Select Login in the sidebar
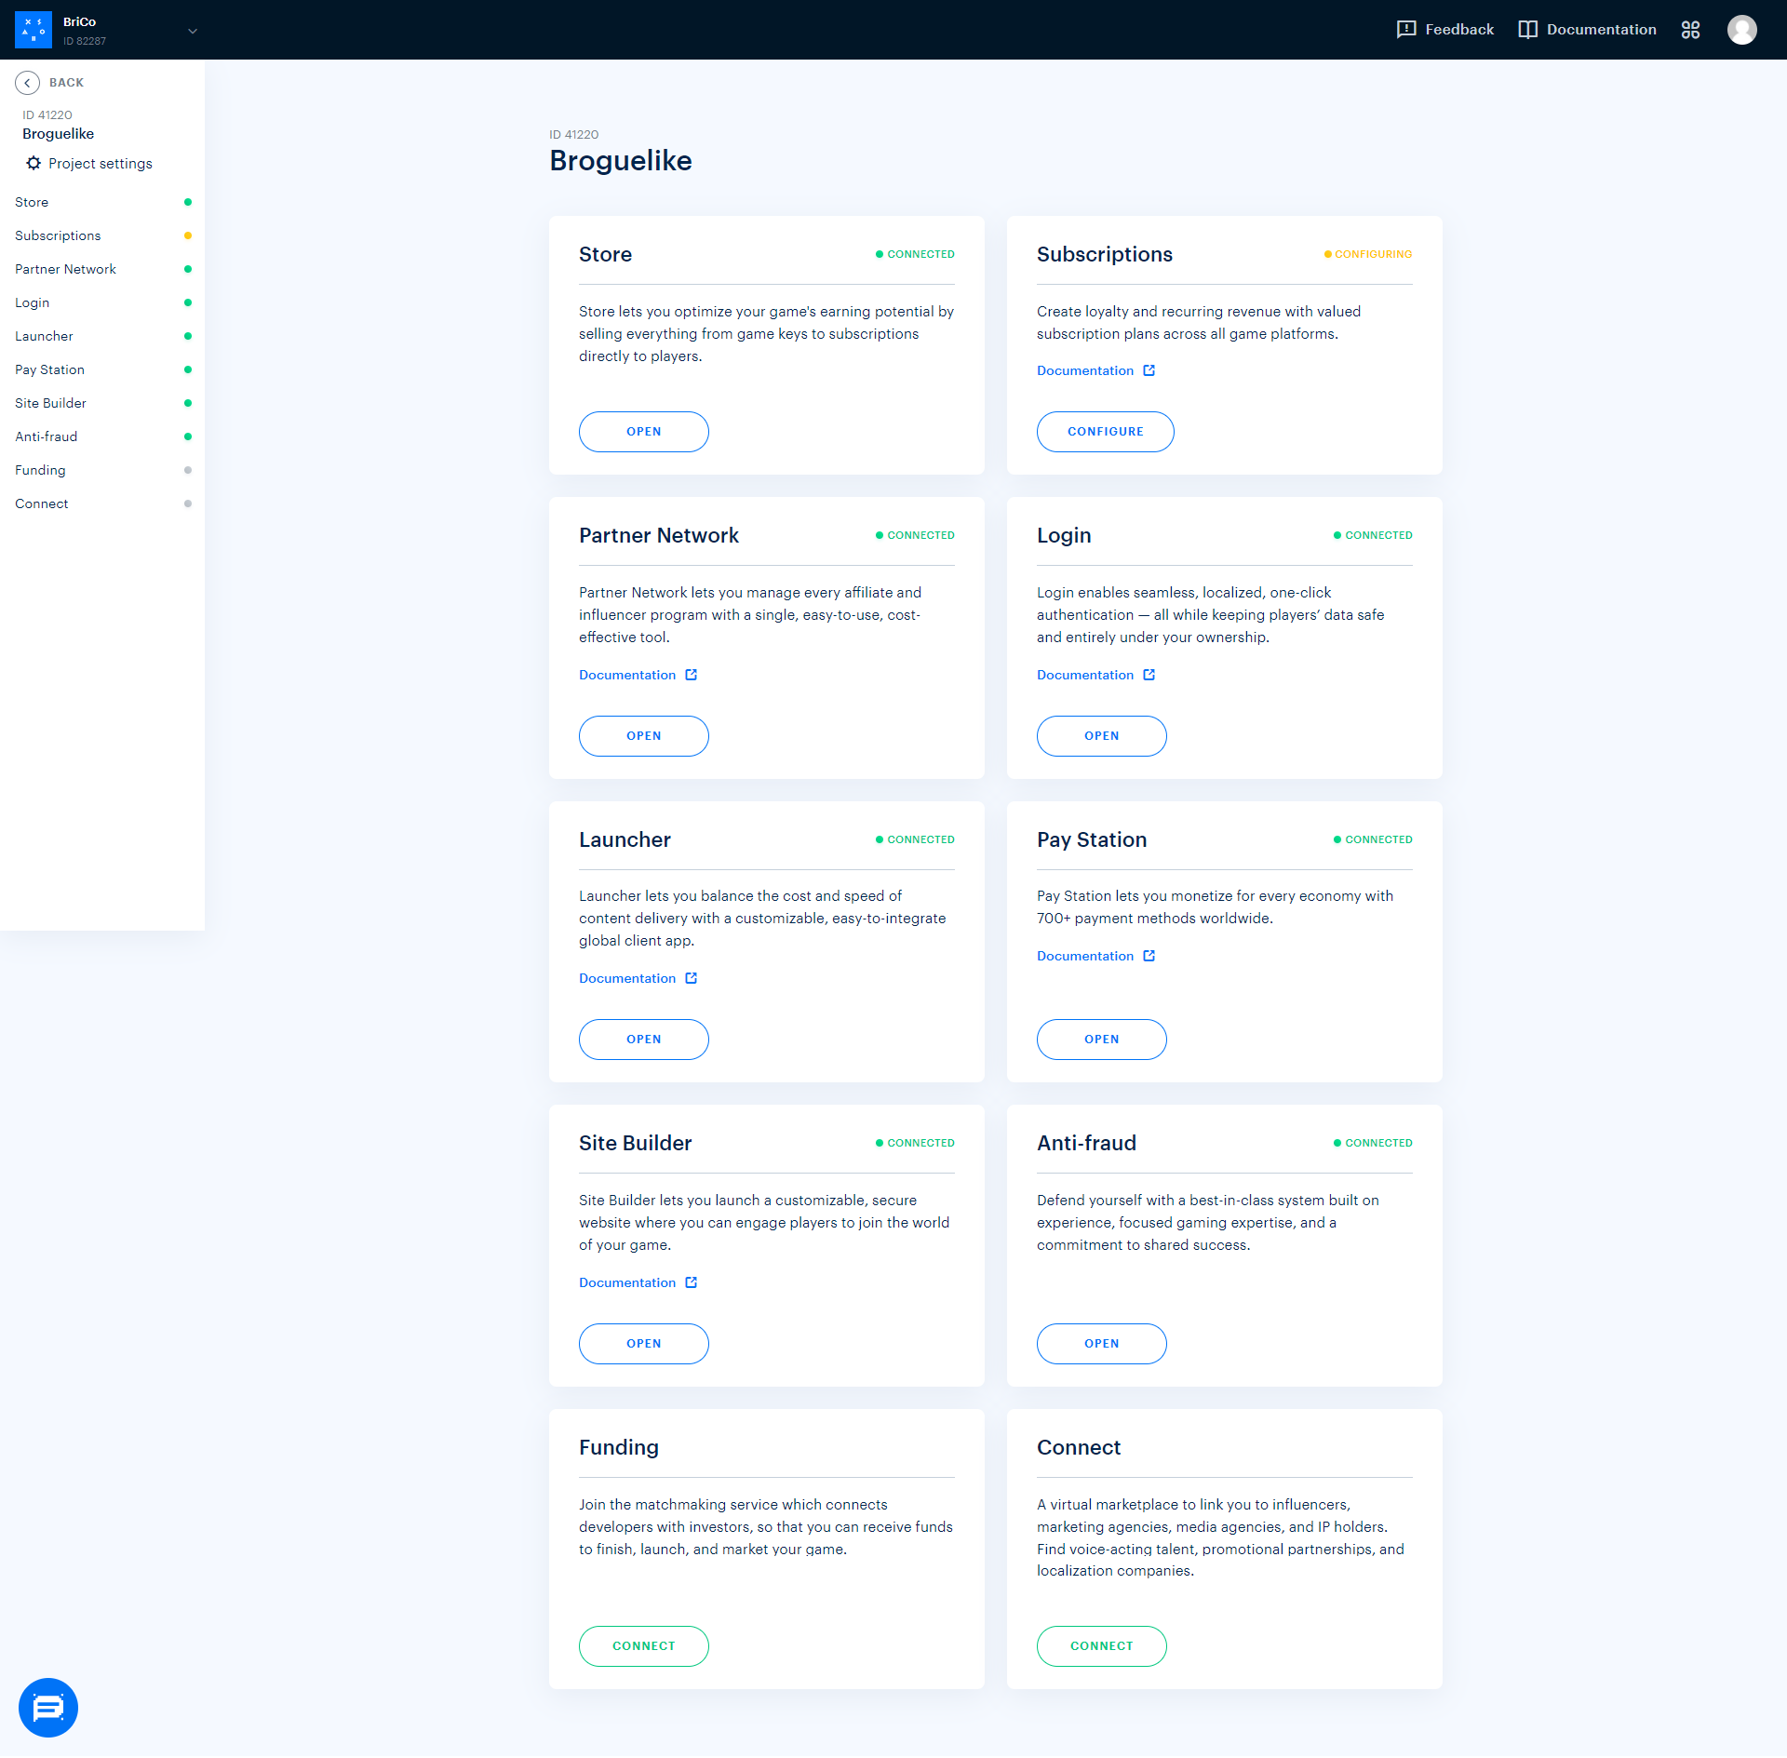Screen dimensions: 1787x1758 pyautogui.click(x=102, y=302)
